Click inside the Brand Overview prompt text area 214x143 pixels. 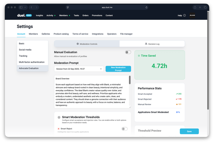(x=91, y=93)
